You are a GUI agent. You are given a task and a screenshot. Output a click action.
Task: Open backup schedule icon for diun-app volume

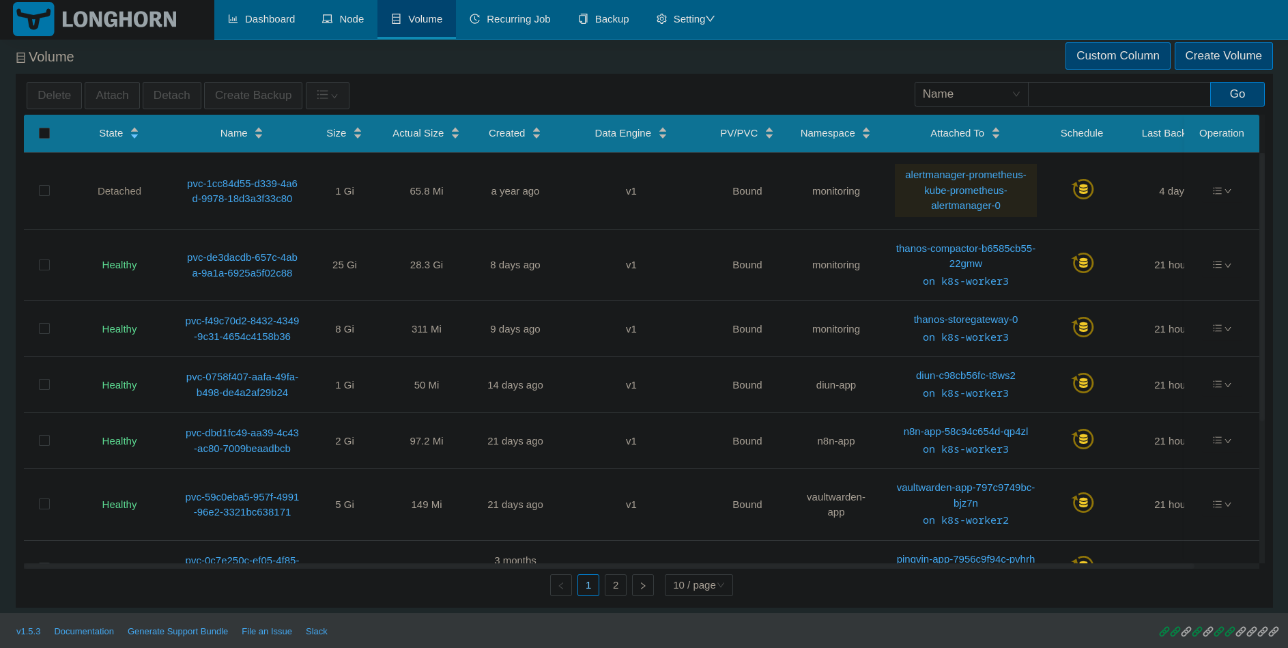[1083, 383]
